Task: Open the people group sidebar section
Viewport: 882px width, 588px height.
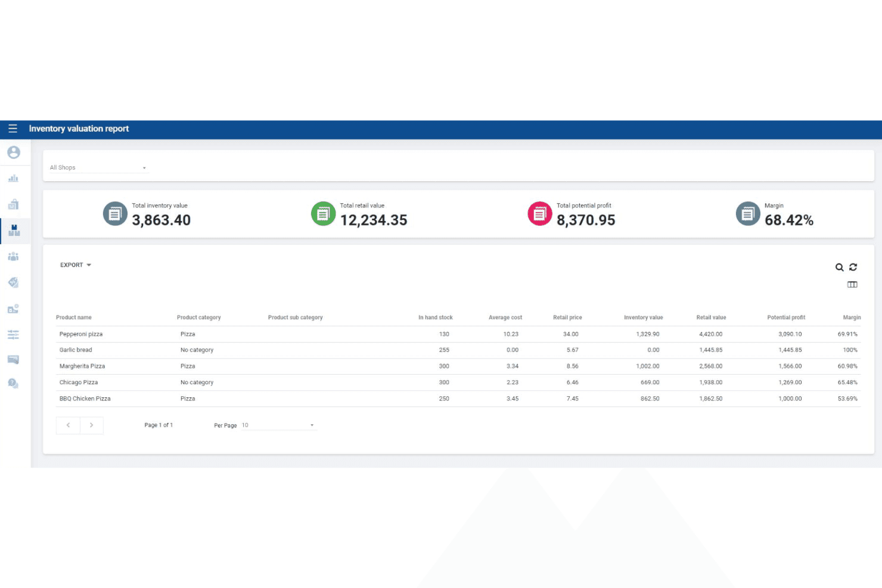Action: [x=13, y=256]
